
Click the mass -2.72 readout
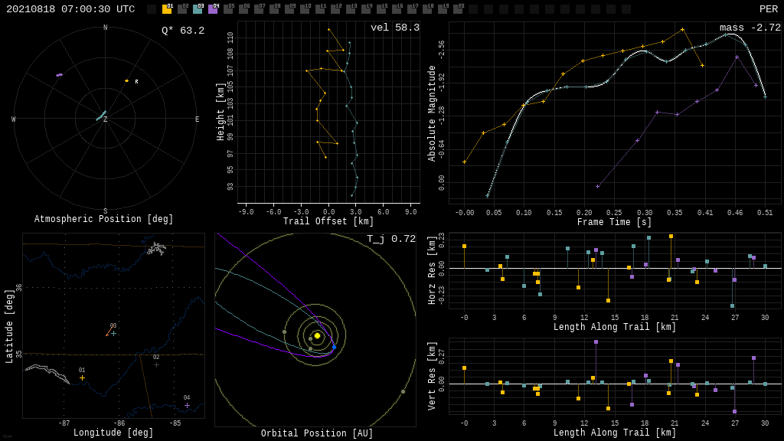[x=750, y=28]
